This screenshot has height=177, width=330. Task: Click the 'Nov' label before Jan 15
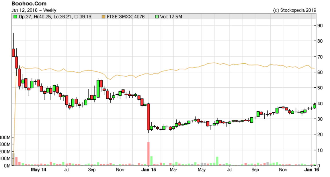[120, 170]
